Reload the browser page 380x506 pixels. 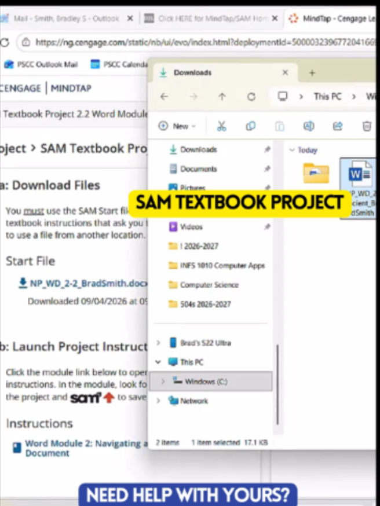point(5,42)
